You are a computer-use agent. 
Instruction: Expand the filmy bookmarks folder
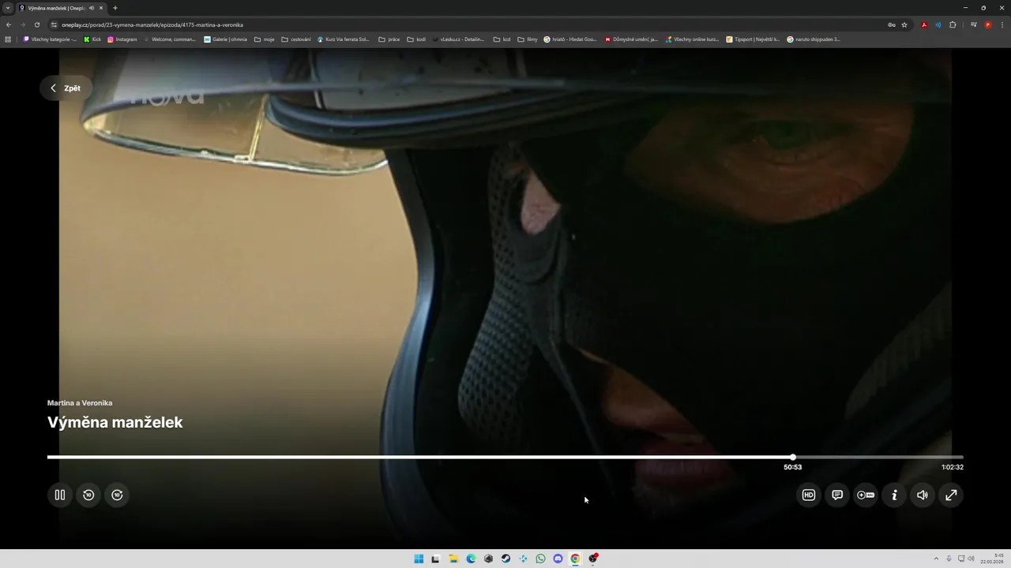[528, 39]
